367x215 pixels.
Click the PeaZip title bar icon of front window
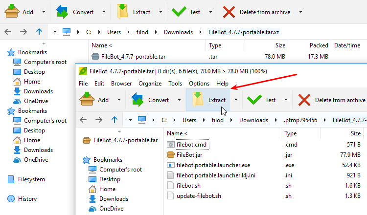pos(83,71)
